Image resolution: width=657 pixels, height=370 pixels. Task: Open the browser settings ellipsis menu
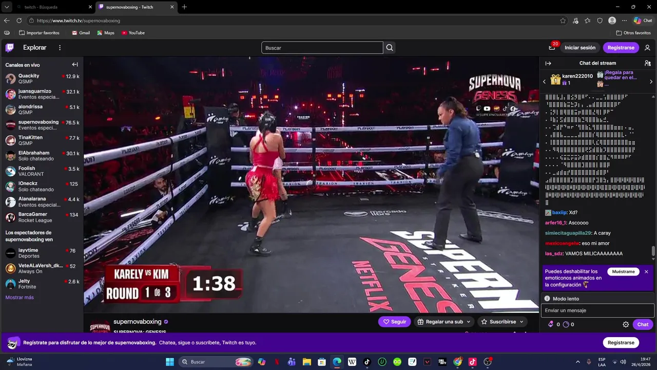click(624, 21)
